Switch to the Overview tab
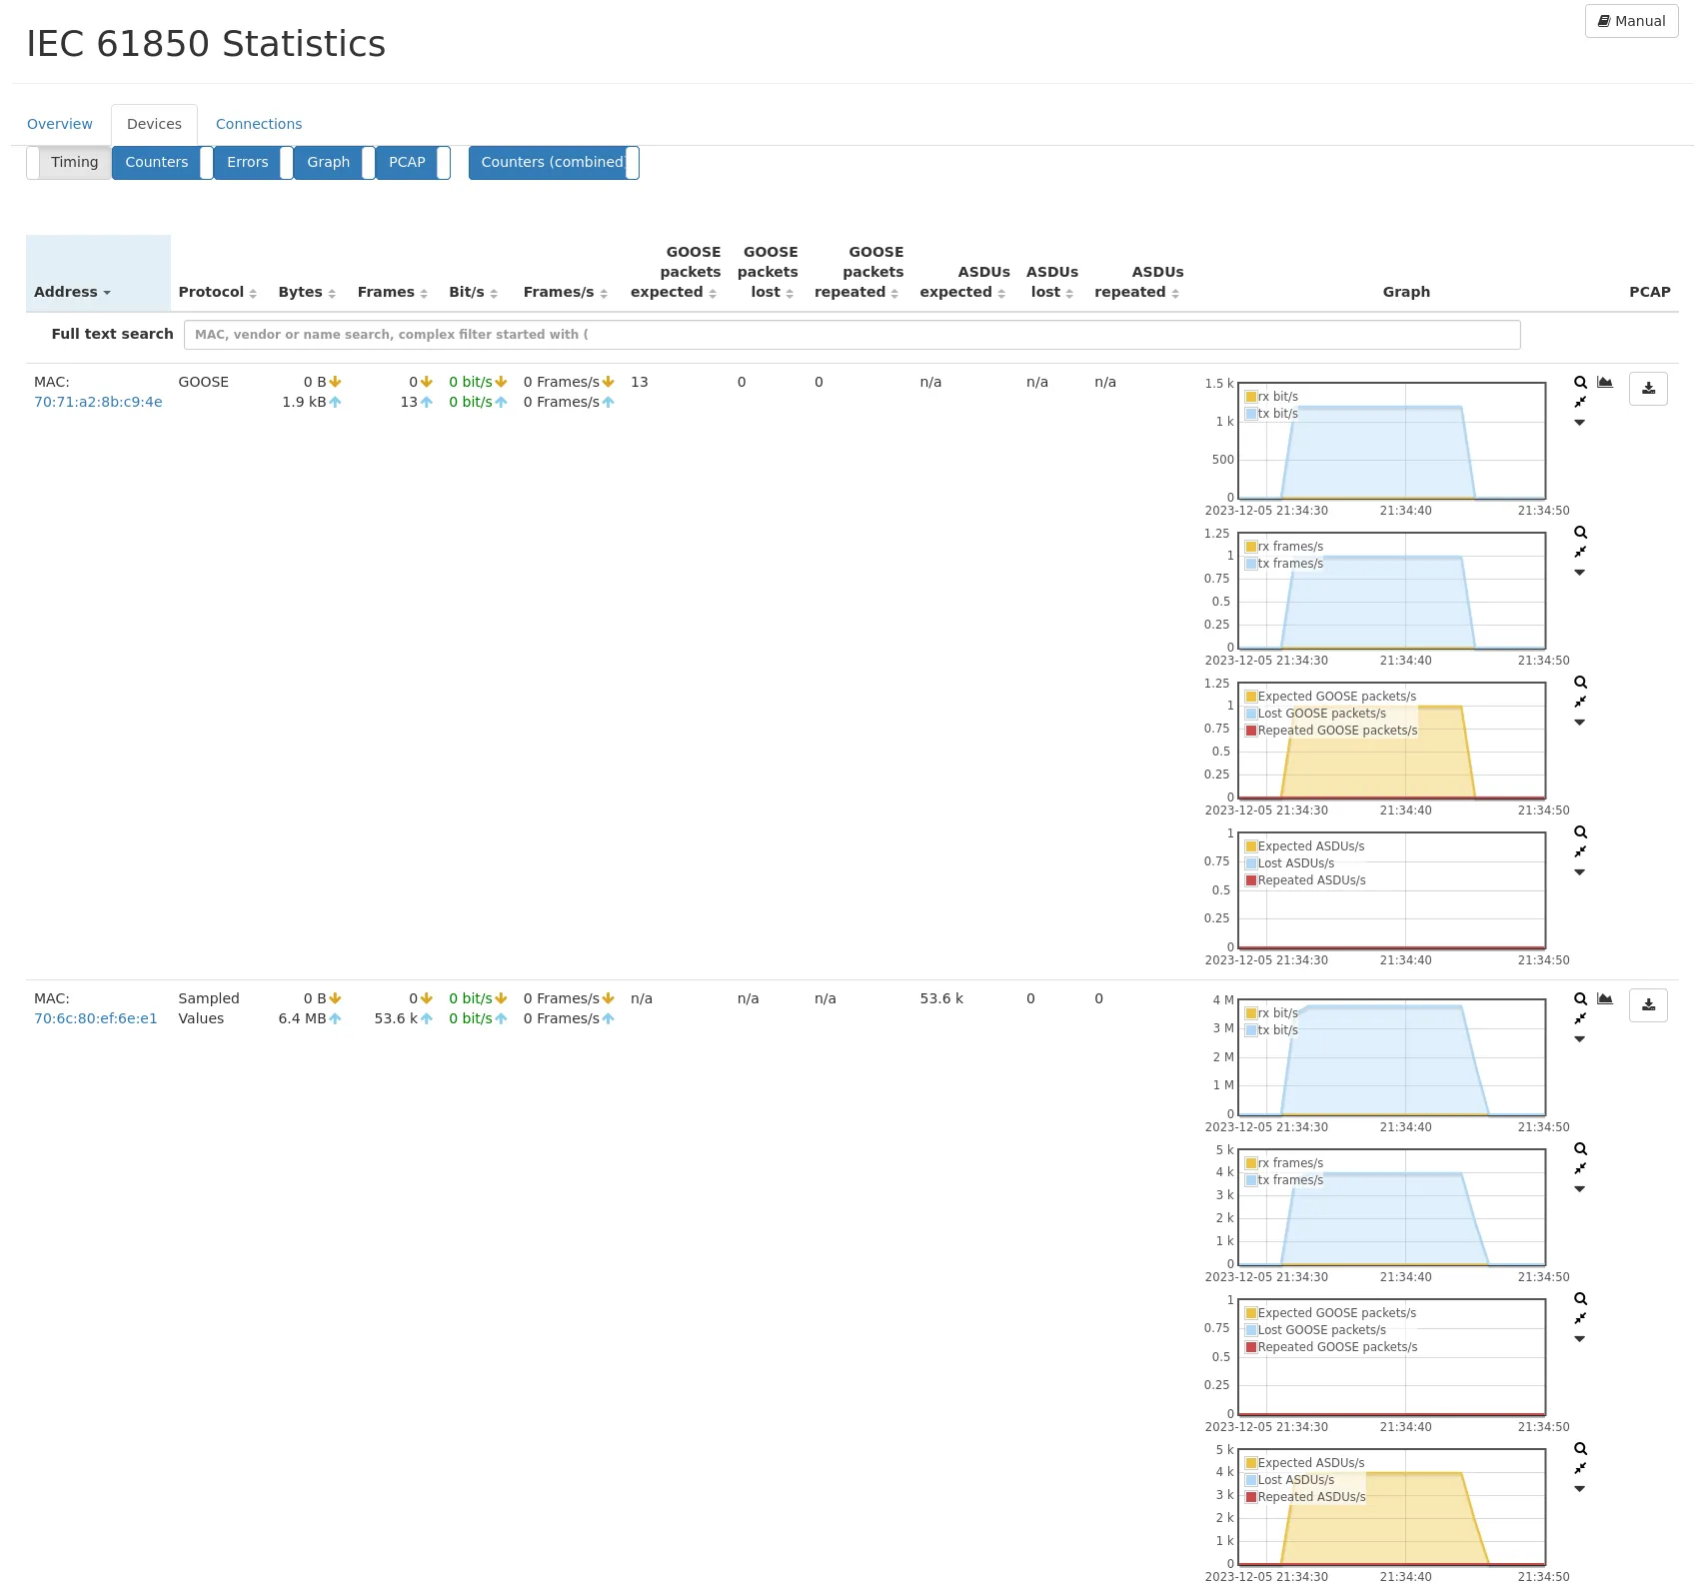 point(60,124)
